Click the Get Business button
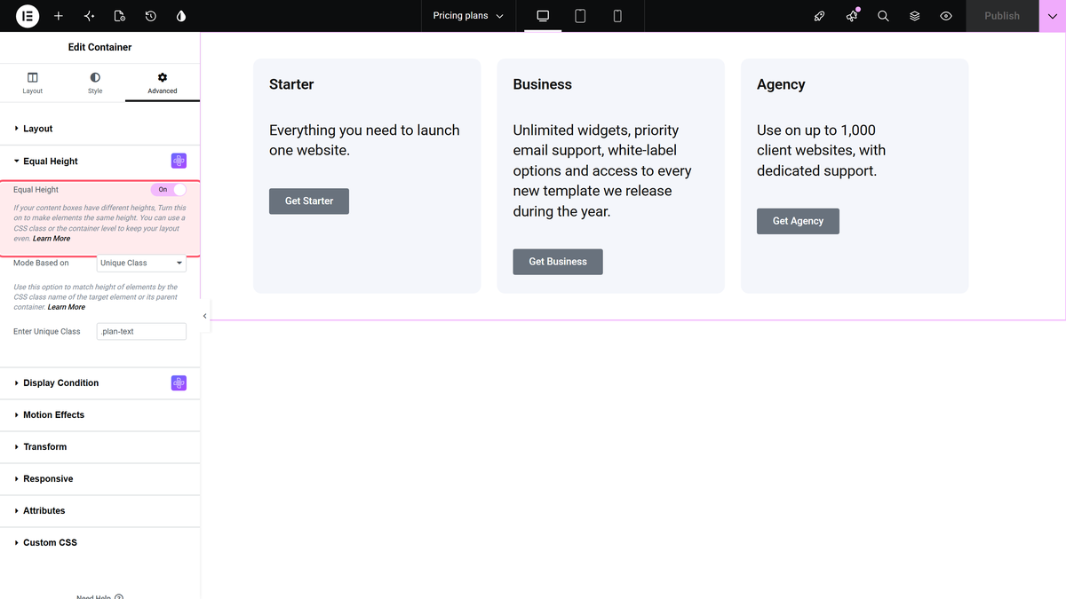 (558, 262)
